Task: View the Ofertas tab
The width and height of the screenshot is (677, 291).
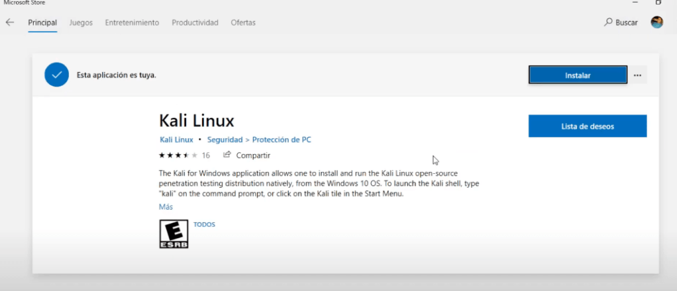Action: [x=243, y=22]
